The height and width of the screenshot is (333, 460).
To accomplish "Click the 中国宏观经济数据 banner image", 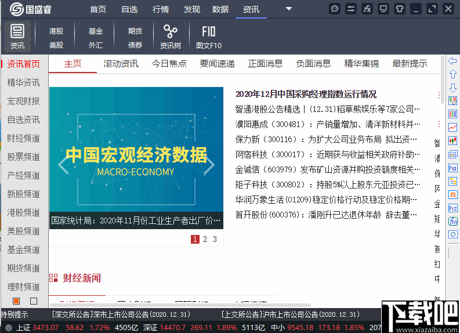I will (x=136, y=158).
